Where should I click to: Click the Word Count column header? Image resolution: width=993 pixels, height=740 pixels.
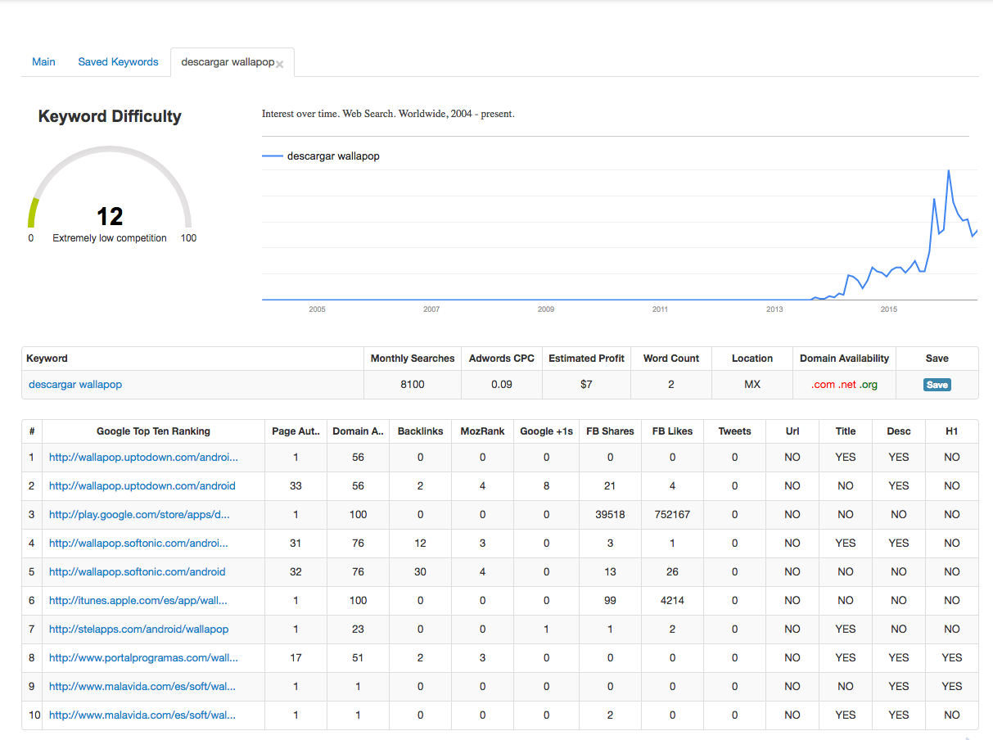click(671, 359)
